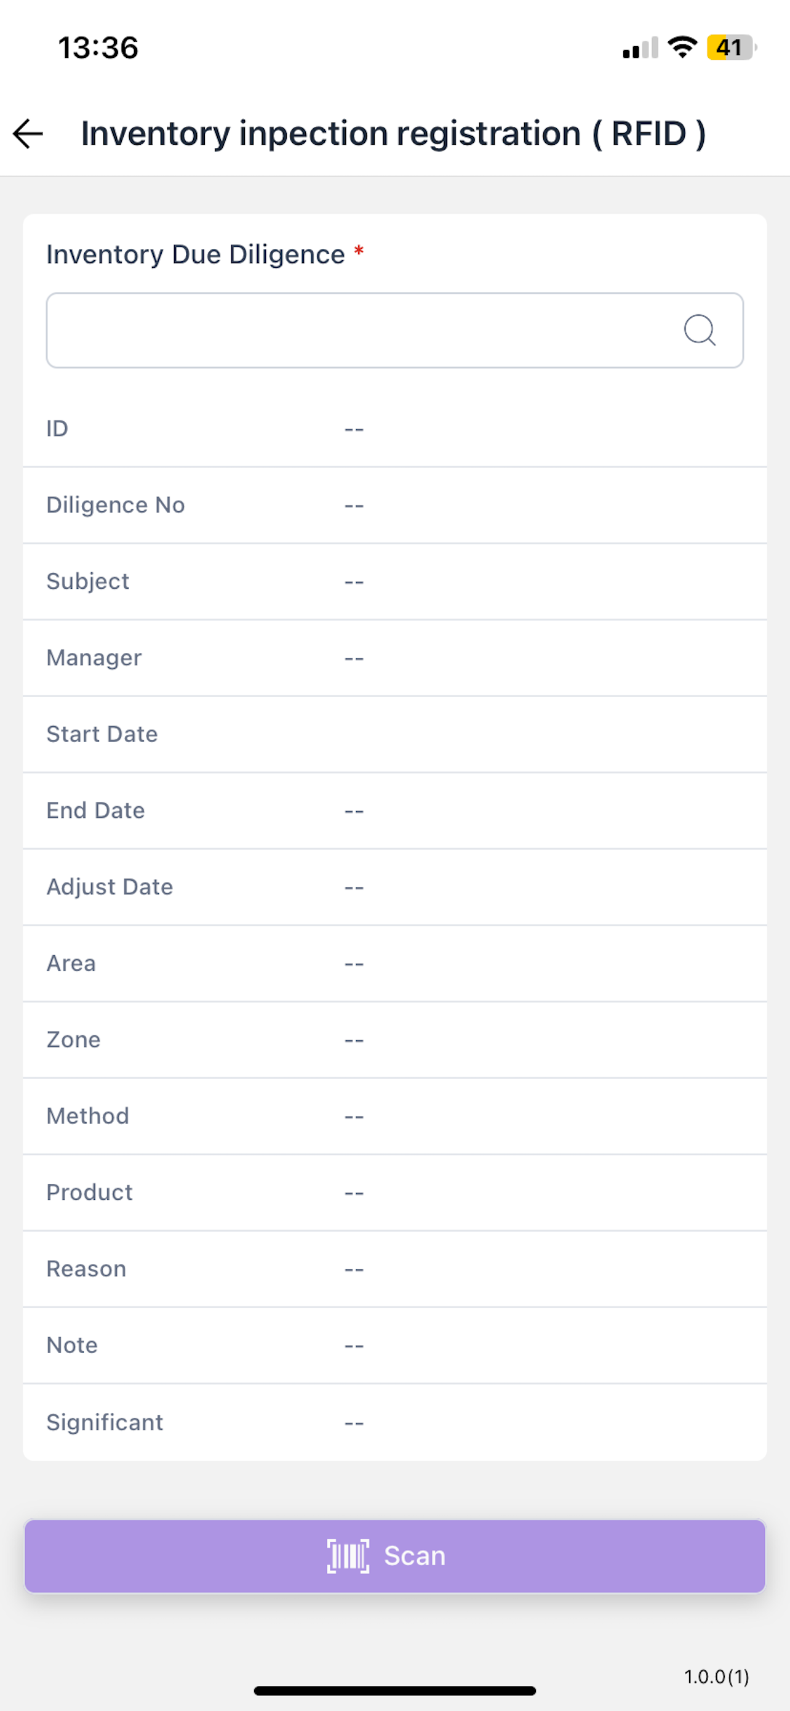The width and height of the screenshot is (790, 1711).
Task: Tap the cellular signal bars icon
Action: click(640, 48)
